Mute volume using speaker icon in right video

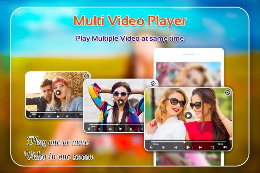pyautogui.click(x=225, y=147)
